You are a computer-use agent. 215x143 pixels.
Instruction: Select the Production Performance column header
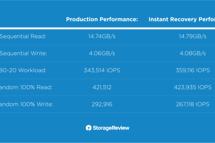[x=102, y=19]
